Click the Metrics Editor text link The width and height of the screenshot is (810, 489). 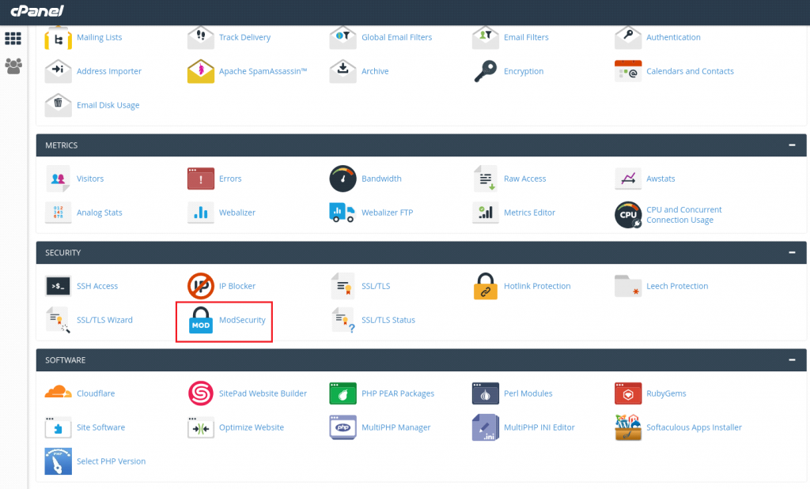(529, 213)
